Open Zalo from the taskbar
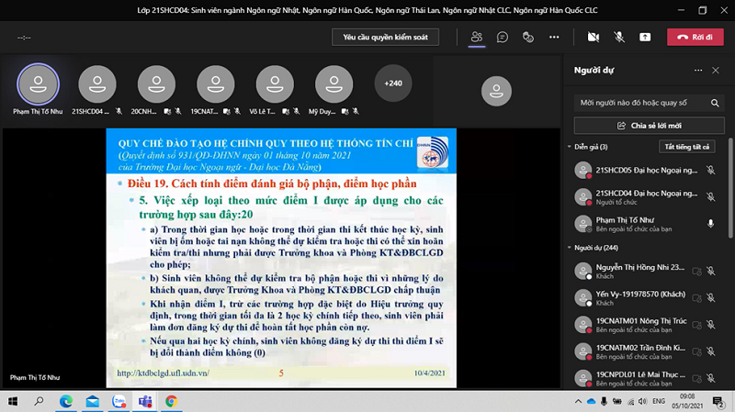Viewport: 735px width, 412px height. (x=119, y=401)
